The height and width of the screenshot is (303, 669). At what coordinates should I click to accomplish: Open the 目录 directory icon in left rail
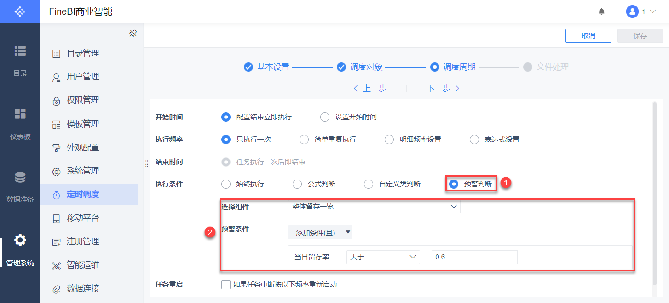click(x=20, y=51)
